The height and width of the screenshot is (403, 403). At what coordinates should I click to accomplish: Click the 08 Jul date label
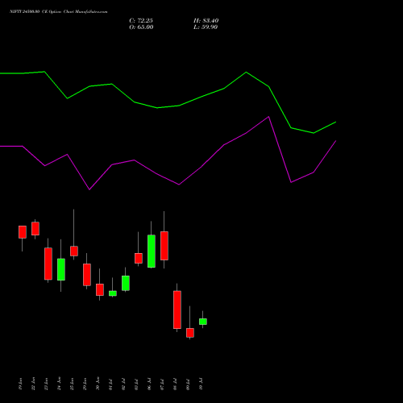175,384
